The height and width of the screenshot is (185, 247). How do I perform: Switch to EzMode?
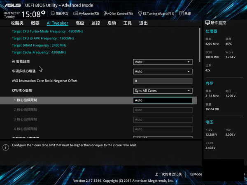tap(196, 174)
